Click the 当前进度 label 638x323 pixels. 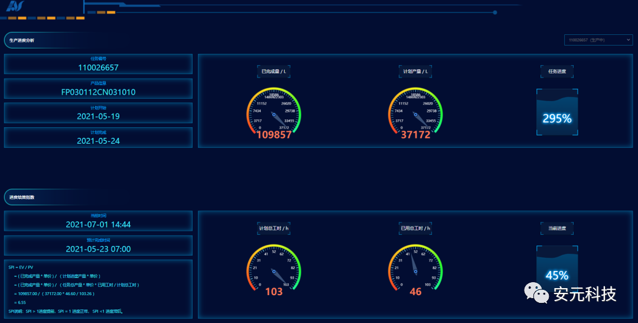tap(556, 228)
